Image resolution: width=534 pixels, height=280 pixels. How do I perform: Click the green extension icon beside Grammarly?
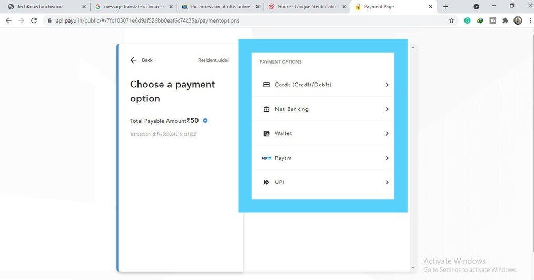[x=480, y=20]
